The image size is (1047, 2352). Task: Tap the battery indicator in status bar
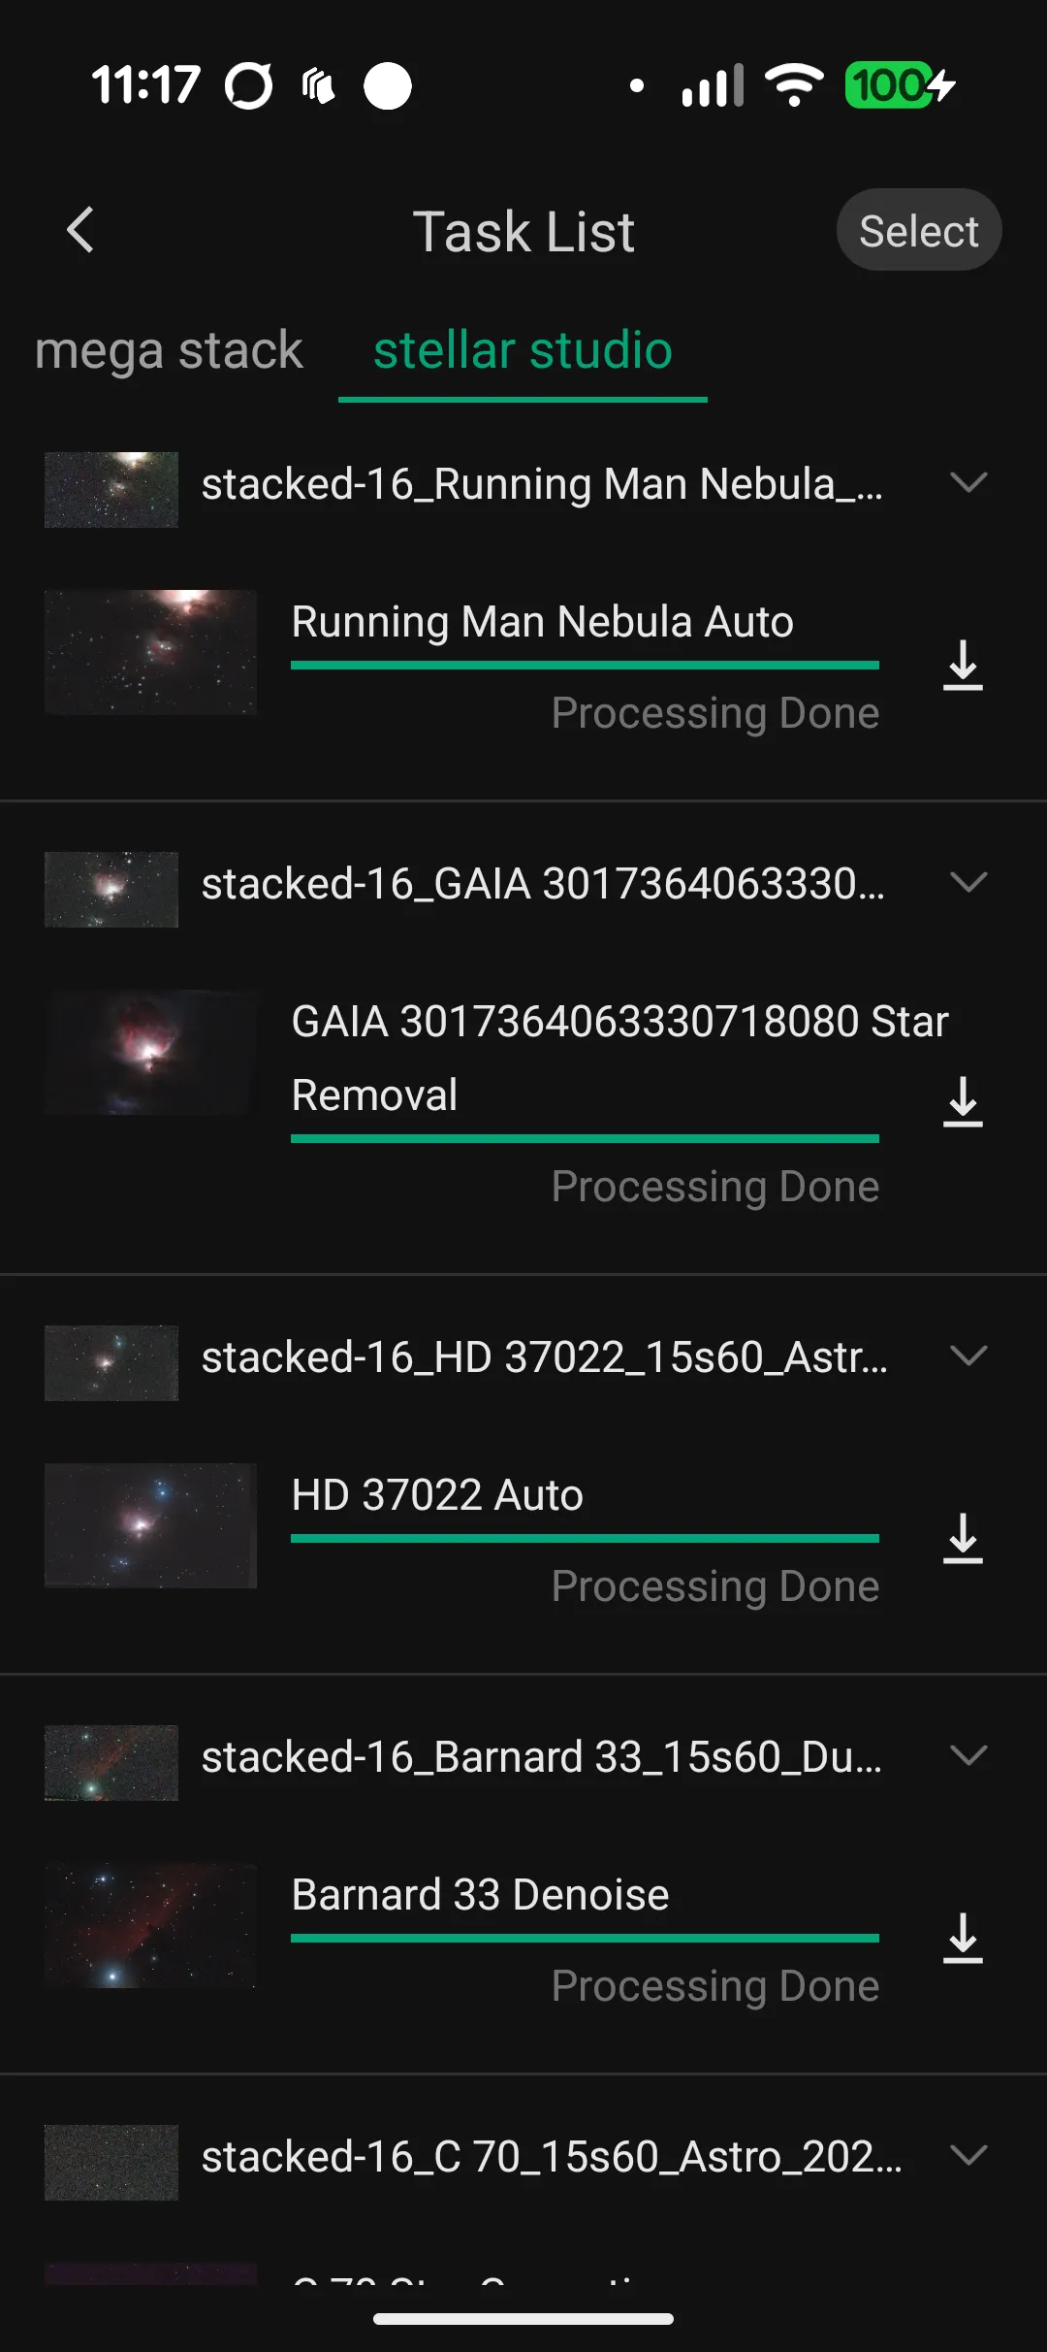pyautogui.click(x=900, y=85)
